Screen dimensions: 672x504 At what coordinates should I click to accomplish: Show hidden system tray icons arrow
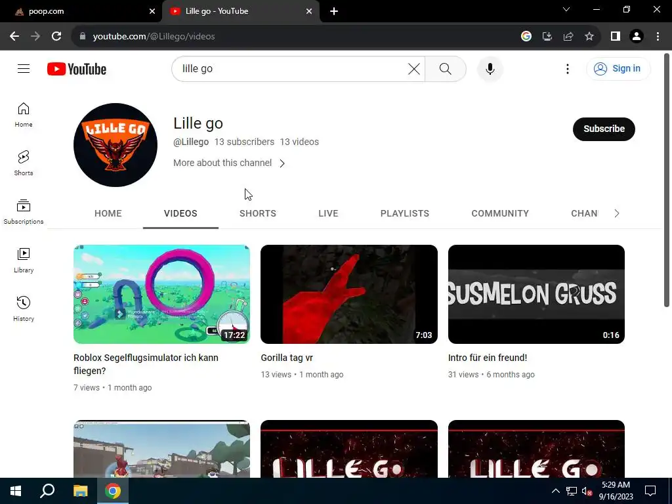[555, 491]
